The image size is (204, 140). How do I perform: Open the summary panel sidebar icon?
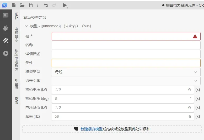pos(6,15)
